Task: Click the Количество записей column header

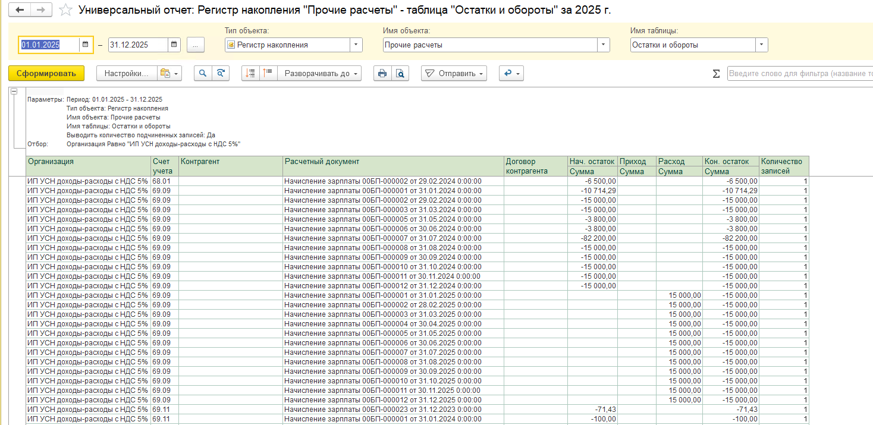Action: coord(784,166)
